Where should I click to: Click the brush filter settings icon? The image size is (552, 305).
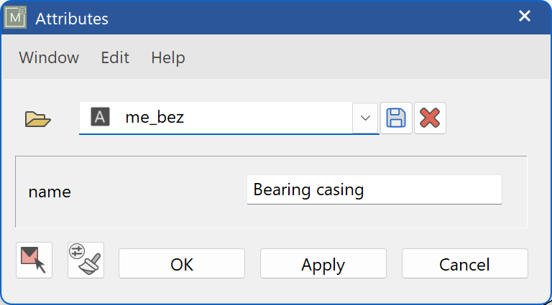click(x=86, y=260)
